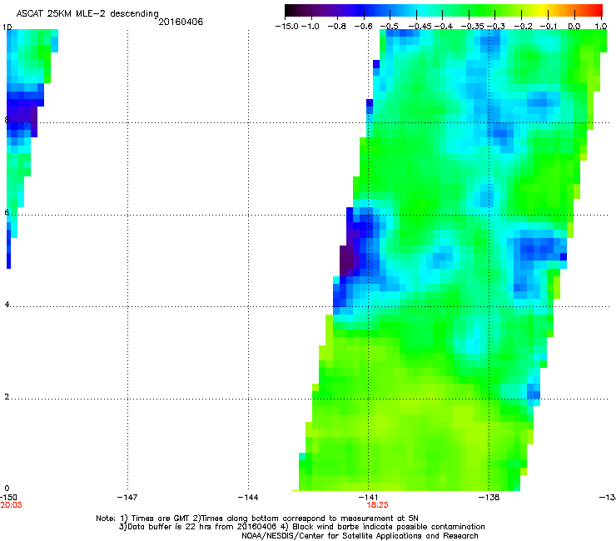Click the NOAA/NESDIS credit line
Image resolution: width=616 pixels, height=541 pixels.
point(360,536)
